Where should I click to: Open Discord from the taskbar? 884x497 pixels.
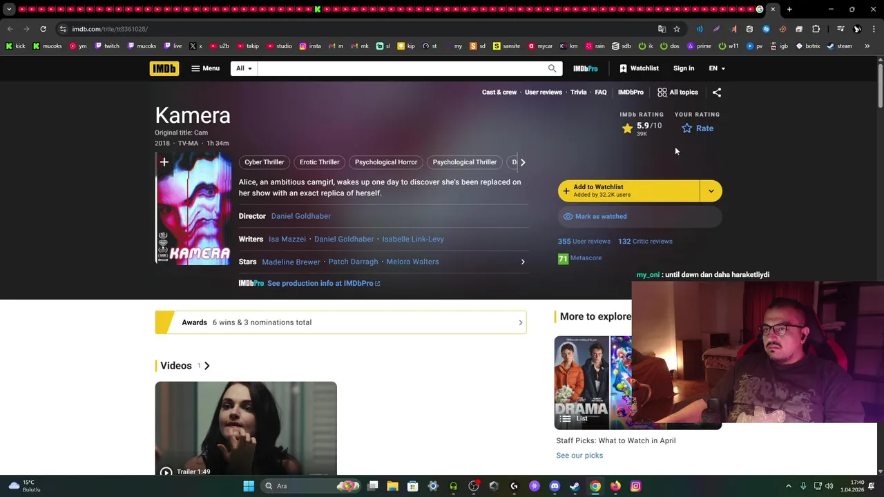555,486
